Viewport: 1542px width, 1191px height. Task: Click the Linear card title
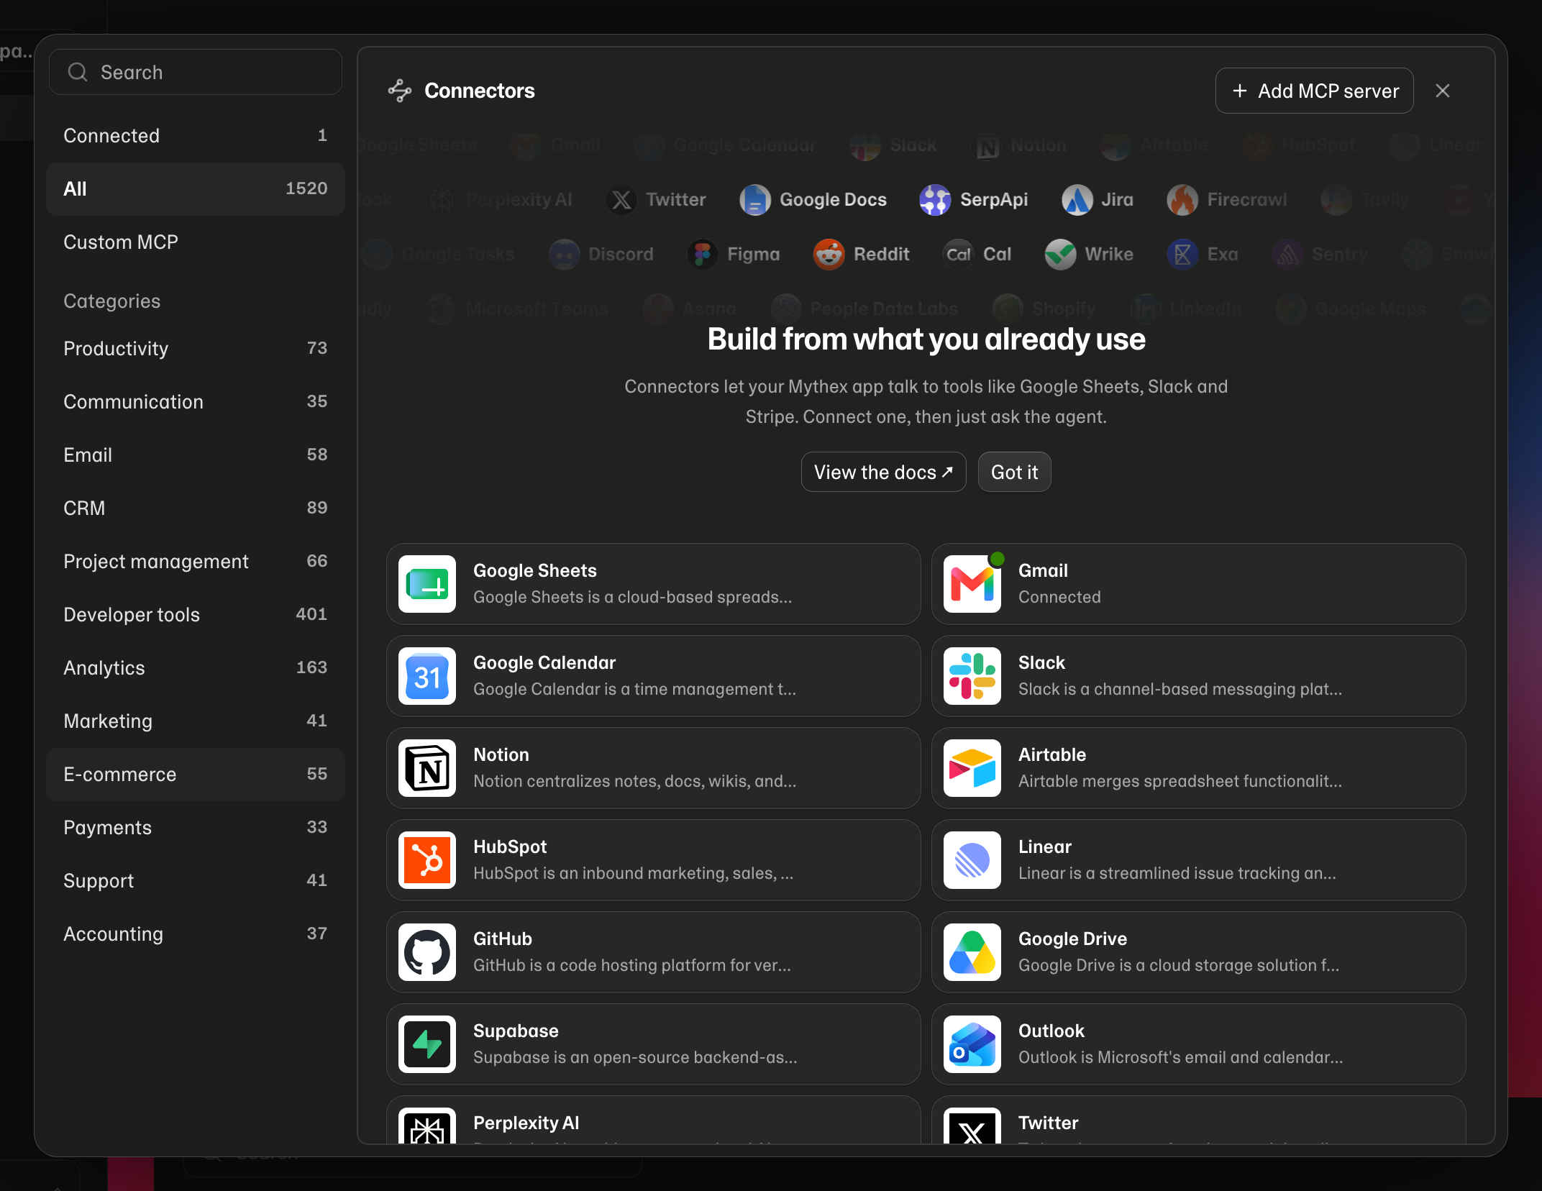coord(1045,847)
